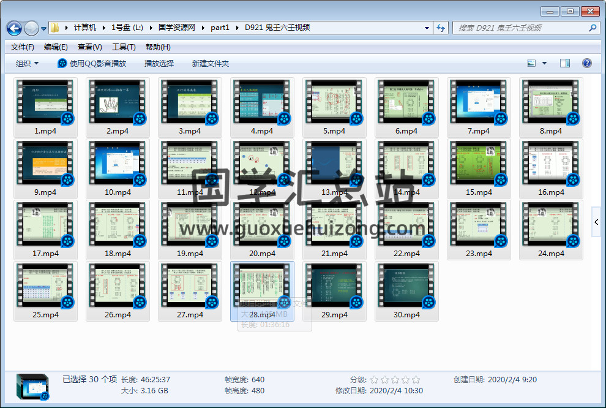The width and height of the screenshot is (606, 408).
Task: Go back with the Back arrow button
Action: 14,28
